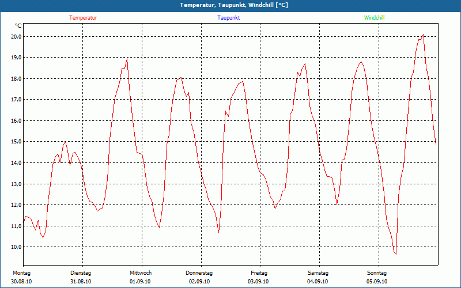Screen dimensions: 461x288
Task: Select the 11,0 y-axis value
Action: point(16,226)
